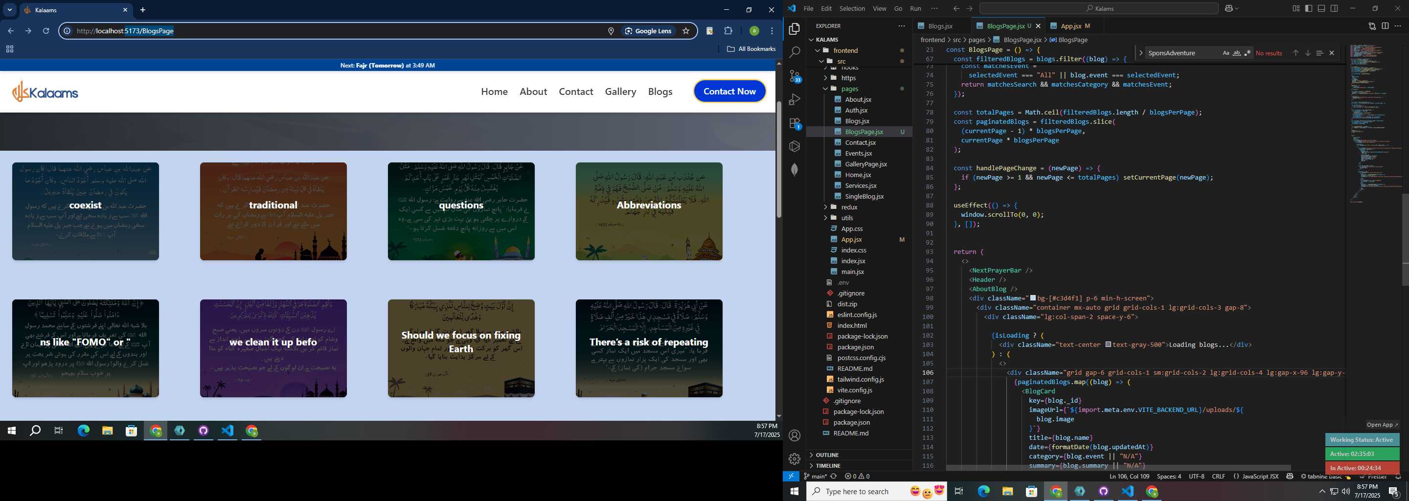The height and width of the screenshot is (501, 1409).
Task: Toggle Primary Side Bar visibility
Action: pyautogui.click(x=1308, y=8)
